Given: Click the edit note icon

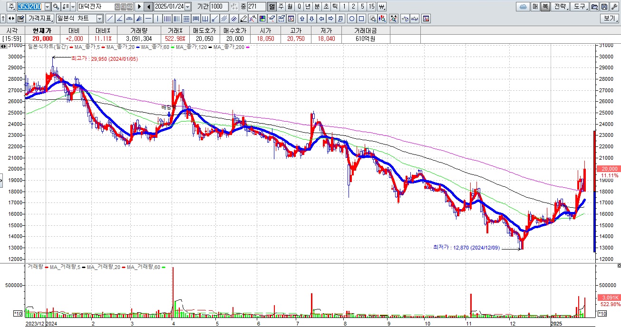Looking at the screenshot, I should pos(20,19).
